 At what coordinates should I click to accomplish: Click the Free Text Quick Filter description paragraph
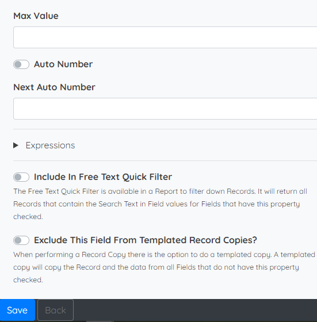click(161, 204)
